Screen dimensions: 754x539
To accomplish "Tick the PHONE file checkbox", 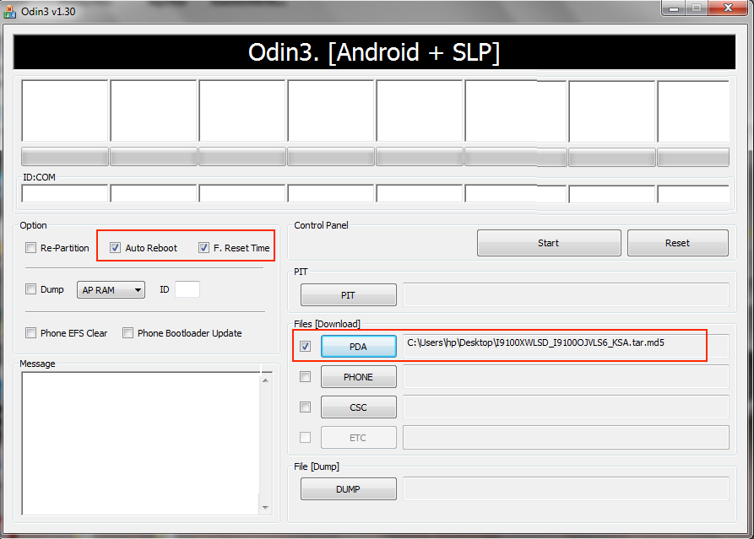I will tap(306, 377).
